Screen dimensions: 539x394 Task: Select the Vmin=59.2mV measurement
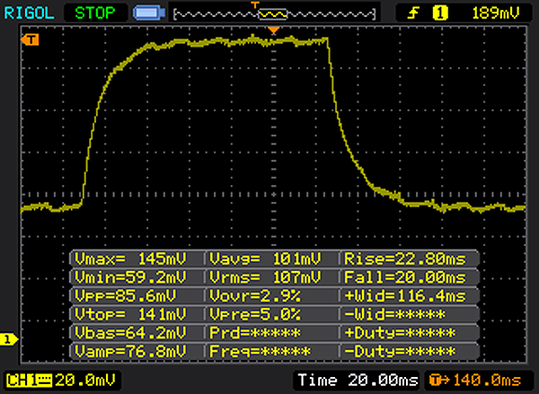(137, 276)
